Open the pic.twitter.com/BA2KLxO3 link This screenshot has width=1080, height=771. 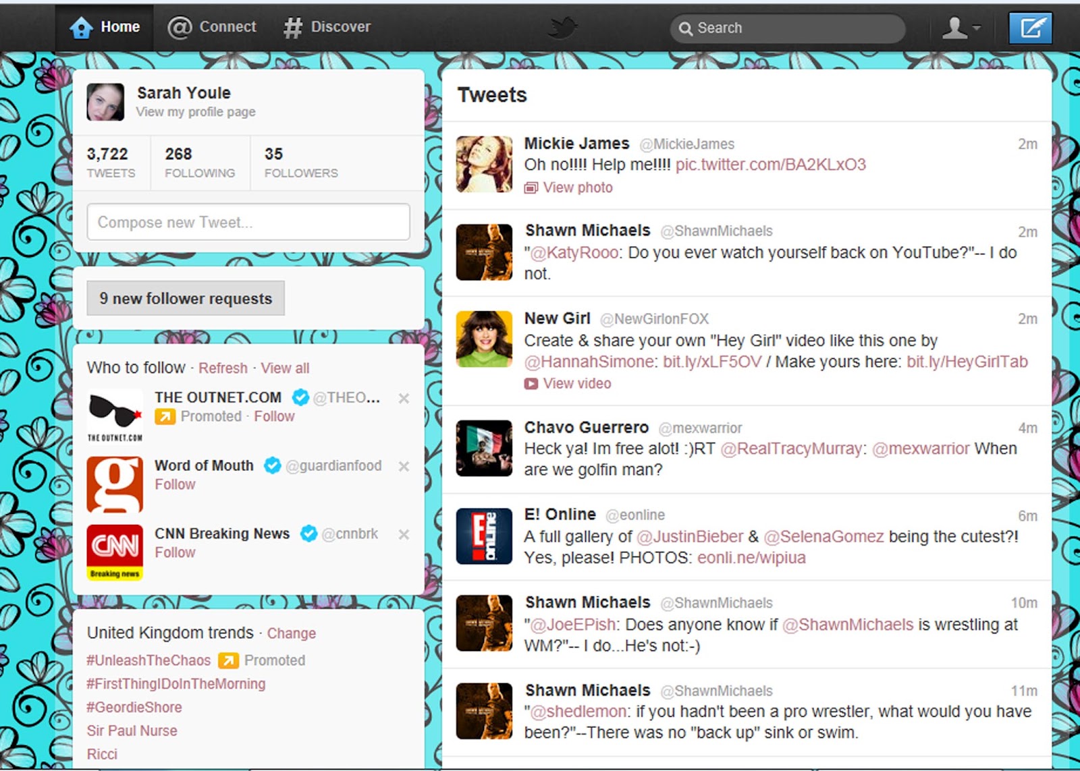[x=770, y=165]
